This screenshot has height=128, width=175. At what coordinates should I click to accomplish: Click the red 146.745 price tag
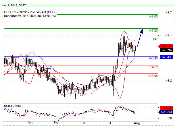pos(166,46)
